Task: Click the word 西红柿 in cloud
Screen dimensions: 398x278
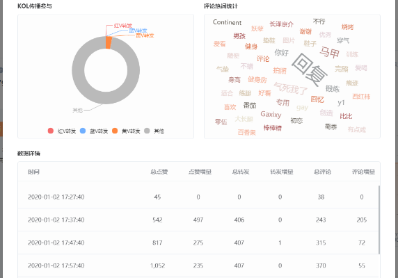Action: (x=361, y=97)
